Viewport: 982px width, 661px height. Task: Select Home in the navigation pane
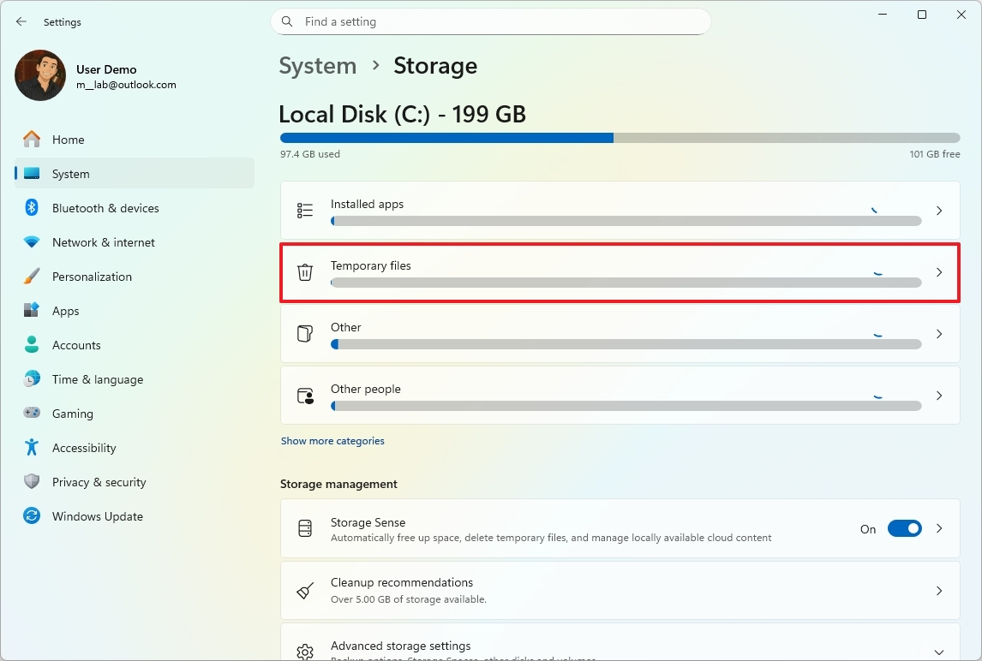point(69,140)
